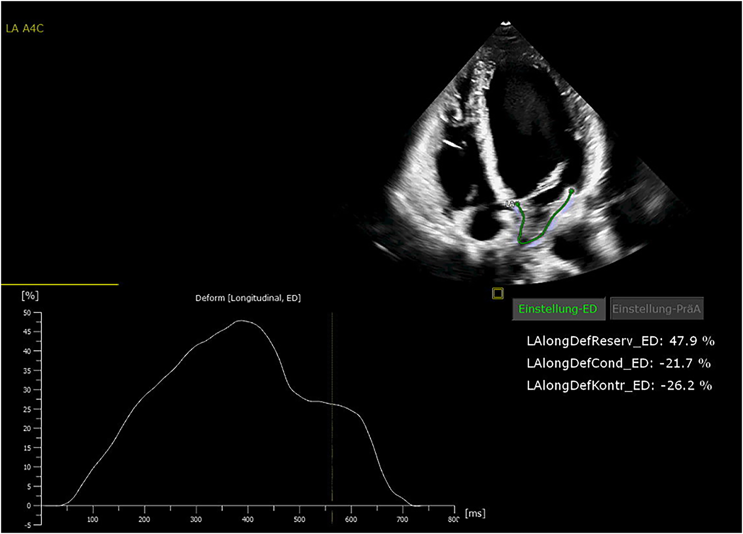Select the green contour anchor point near LA label
This screenshot has width=743, height=534.
518,204
